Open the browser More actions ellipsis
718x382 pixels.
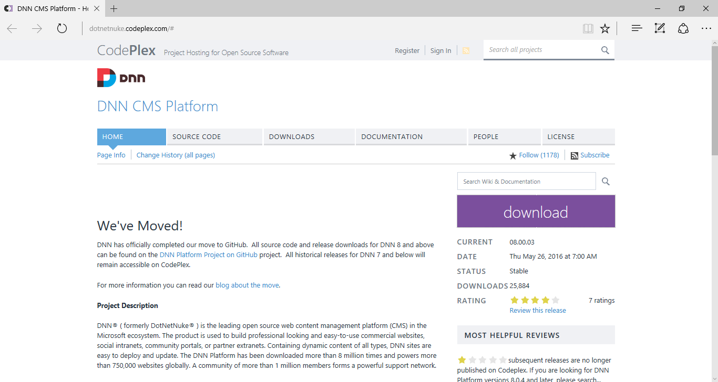click(x=706, y=28)
